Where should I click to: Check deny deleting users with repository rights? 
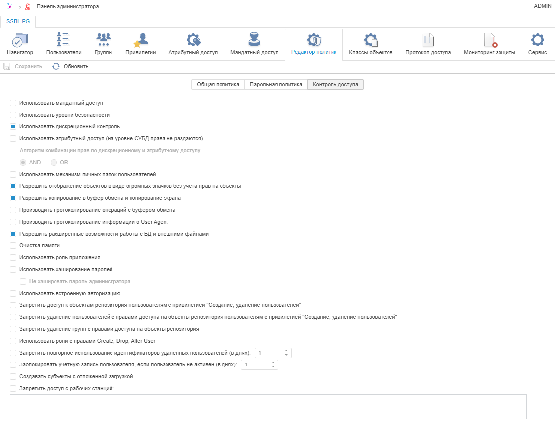pos(13,317)
